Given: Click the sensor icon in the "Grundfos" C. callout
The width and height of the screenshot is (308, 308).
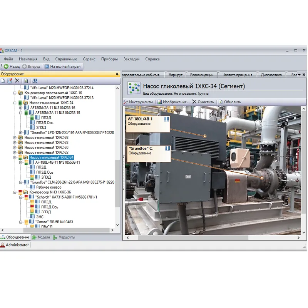Looking at the screenshot, I should click(167, 149).
